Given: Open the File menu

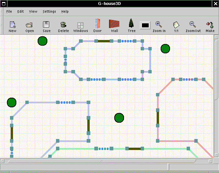Looking at the screenshot, I should pos(9,11).
